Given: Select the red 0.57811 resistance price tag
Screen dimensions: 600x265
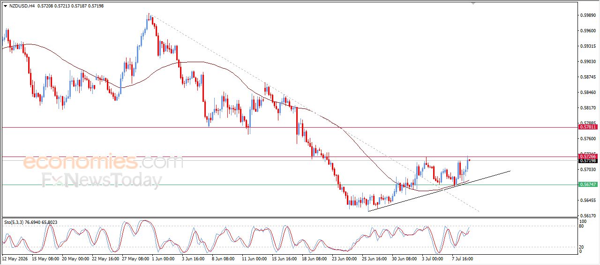Looking at the screenshot, I should (x=588, y=127).
